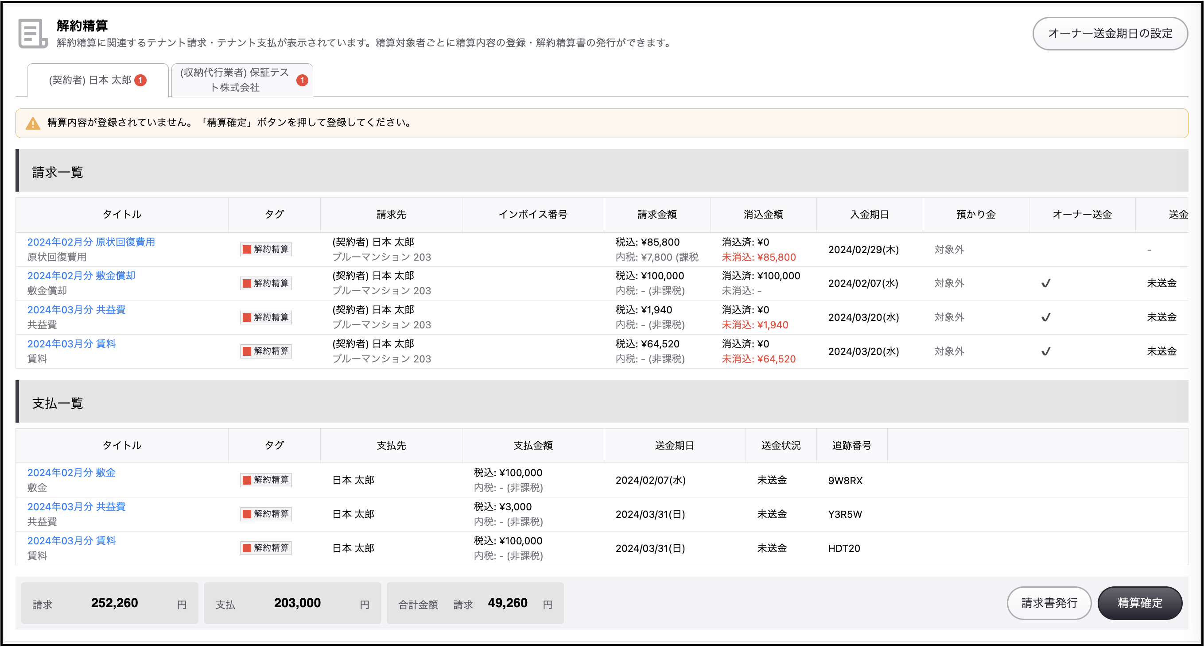This screenshot has height=647, width=1204.
Task: Click 未消込: ¥85,800 red text
Action: 758,257
